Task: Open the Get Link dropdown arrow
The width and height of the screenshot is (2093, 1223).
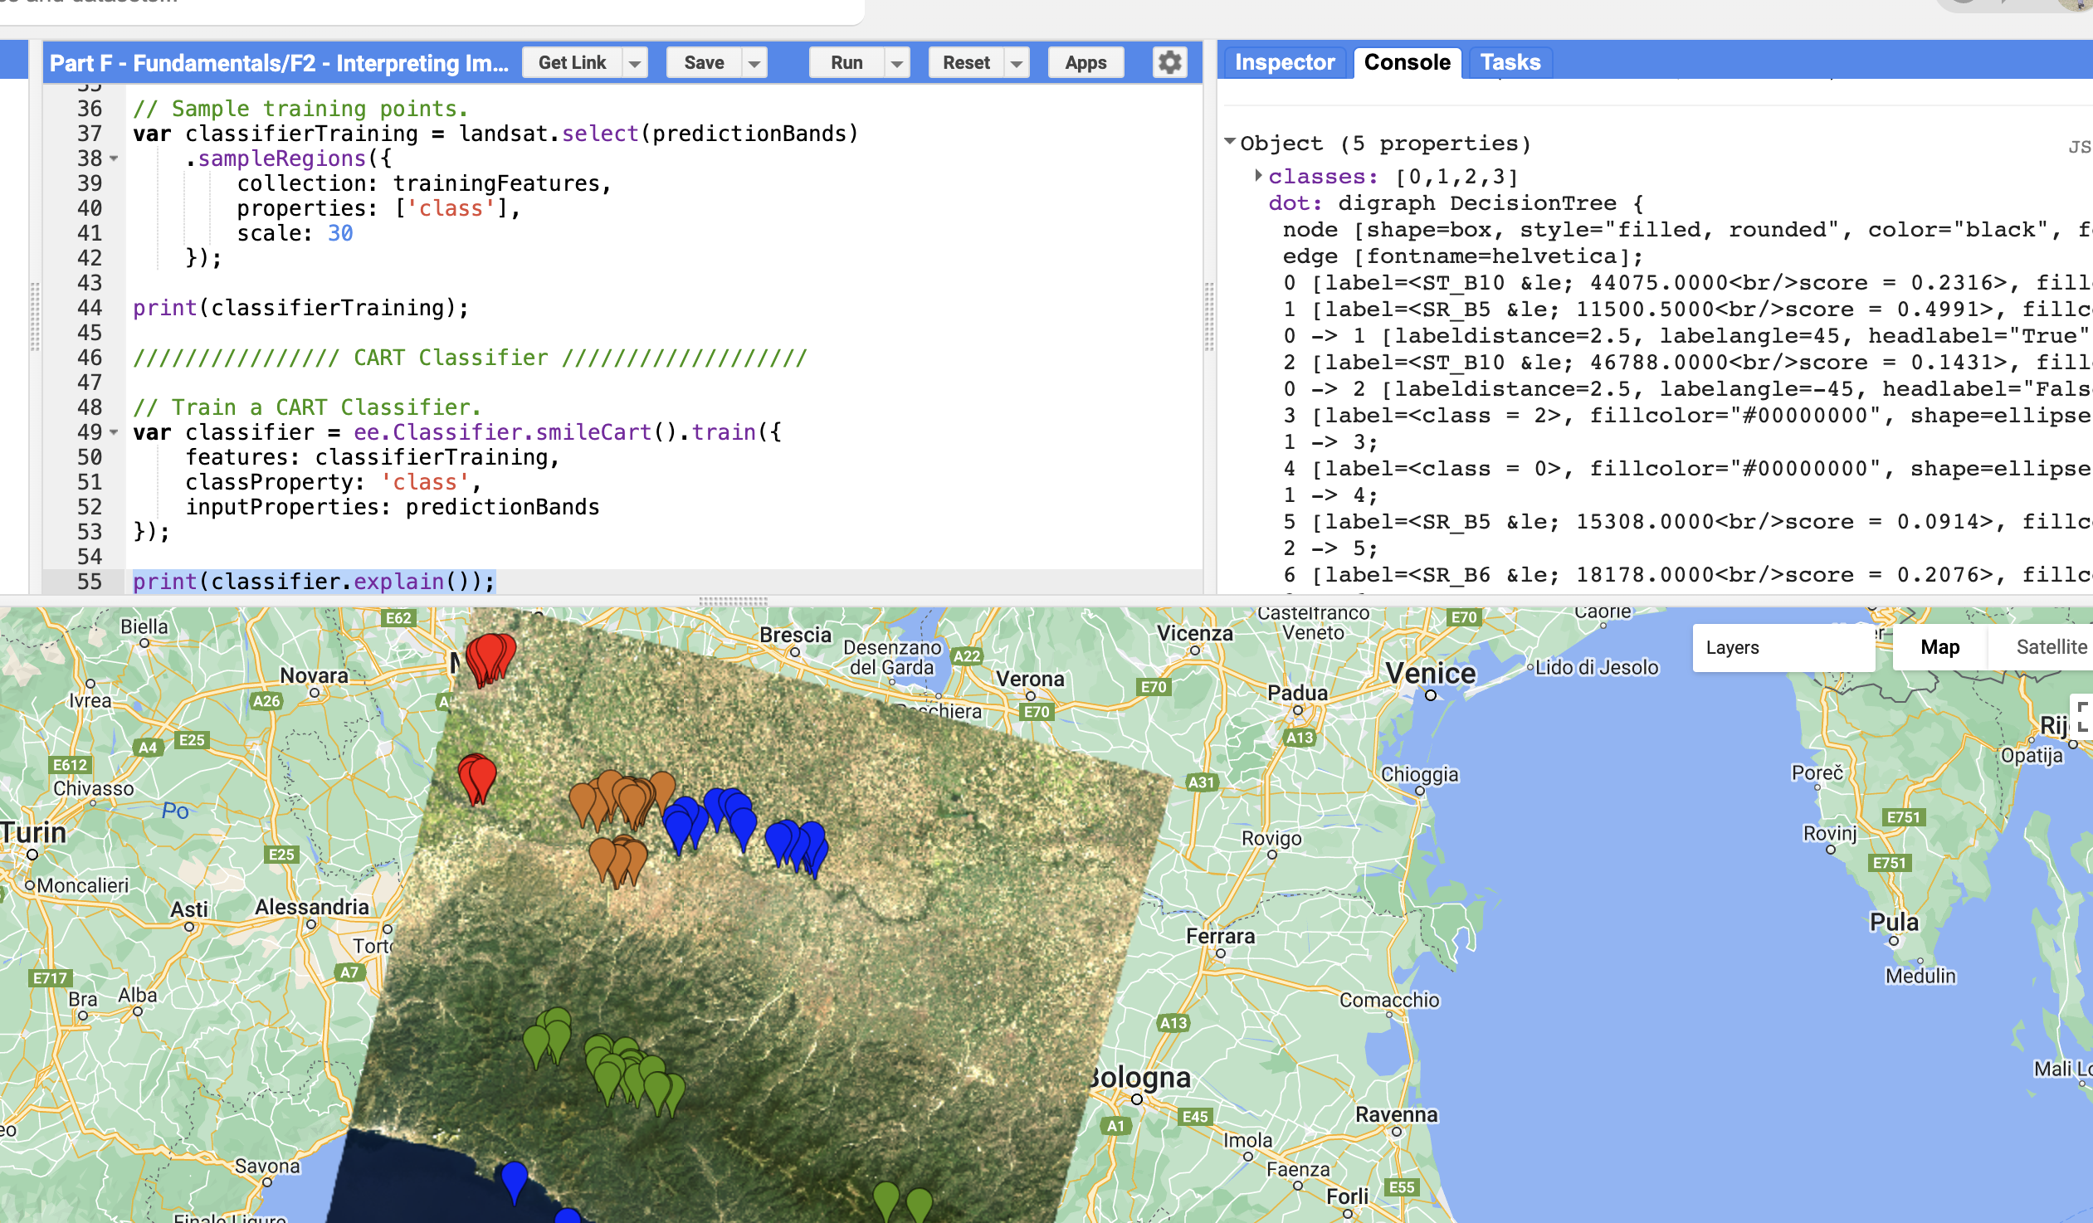Action: 635,63
